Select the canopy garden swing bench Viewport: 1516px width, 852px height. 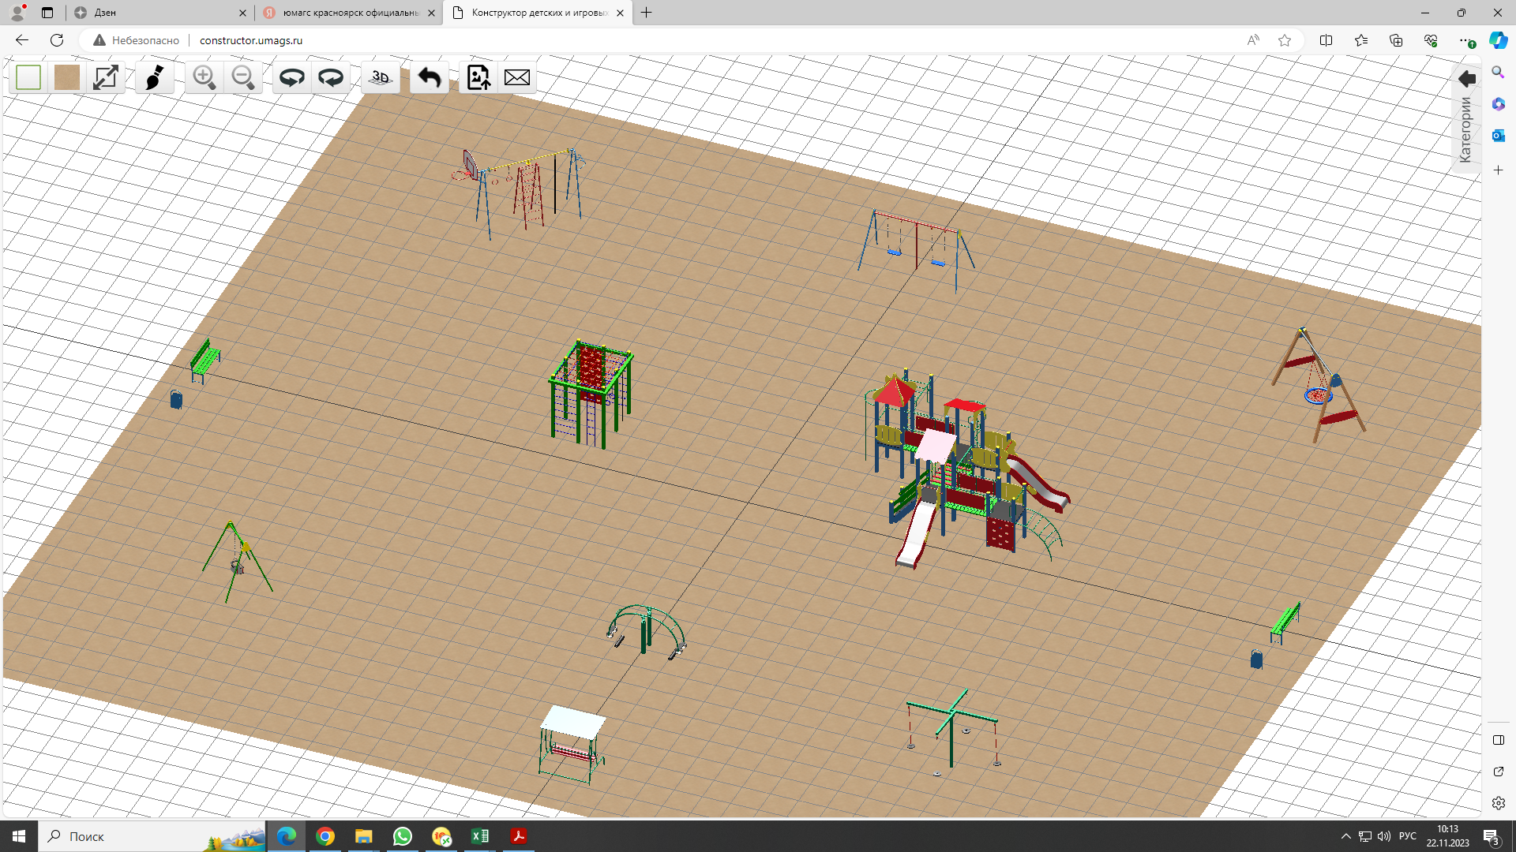point(572,745)
